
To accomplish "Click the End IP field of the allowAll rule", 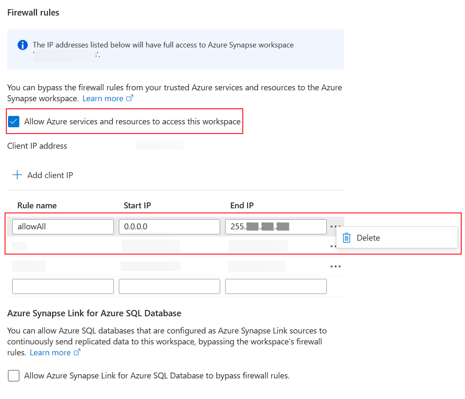I will (x=276, y=226).
